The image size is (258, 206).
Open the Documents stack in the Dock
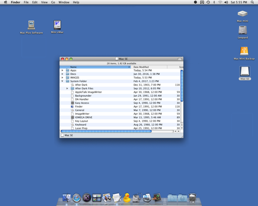172,198
